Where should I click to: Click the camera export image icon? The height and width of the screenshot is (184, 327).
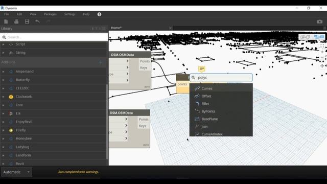[x=319, y=21]
